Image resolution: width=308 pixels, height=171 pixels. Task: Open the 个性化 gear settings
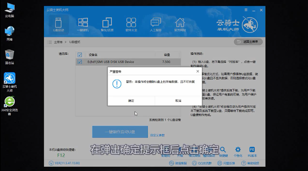pyautogui.click(x=238, y=152)
